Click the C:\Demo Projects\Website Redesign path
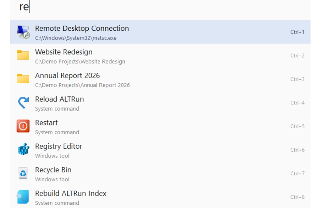This screenshot has height=208, width=328. coord(80,62)
